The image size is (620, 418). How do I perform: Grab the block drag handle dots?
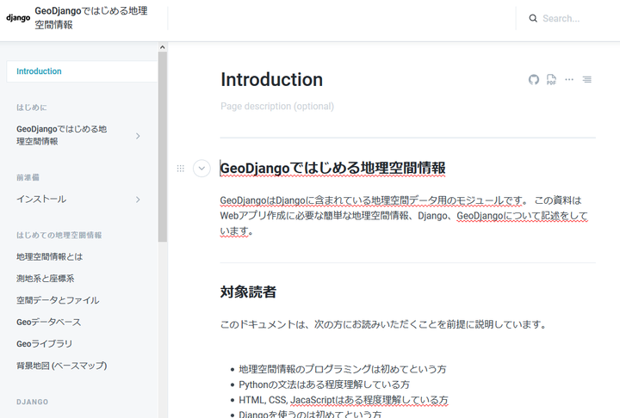tap(180, 169)
